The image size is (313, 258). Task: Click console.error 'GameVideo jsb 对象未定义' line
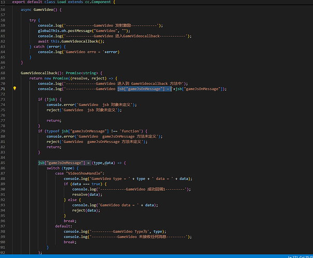[x=92, y=105]
